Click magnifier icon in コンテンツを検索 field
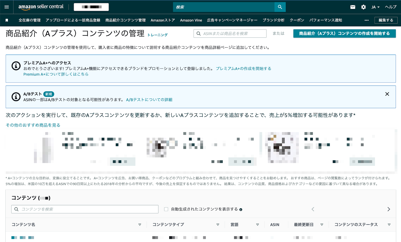This screenshot has height=242, width=401. tap(16, 209)
